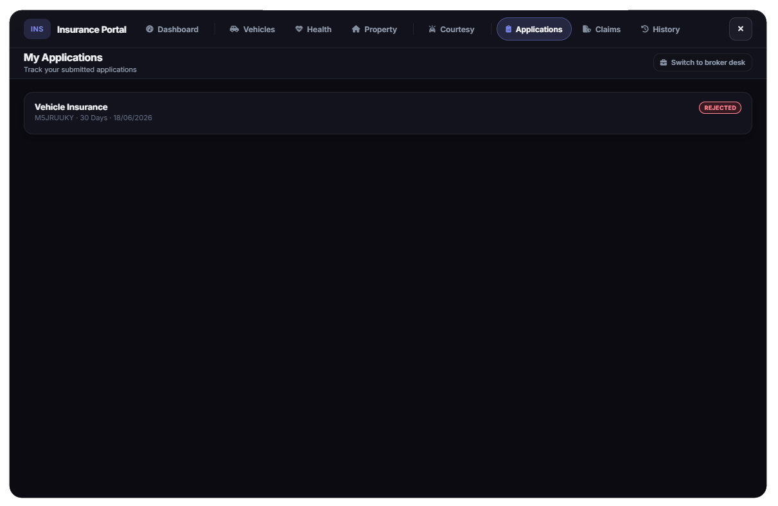The width and height of the screenshot is (778, 506).
Task: Click 'Track your submitted applications' subtitle
Action: tap(80, 69)
